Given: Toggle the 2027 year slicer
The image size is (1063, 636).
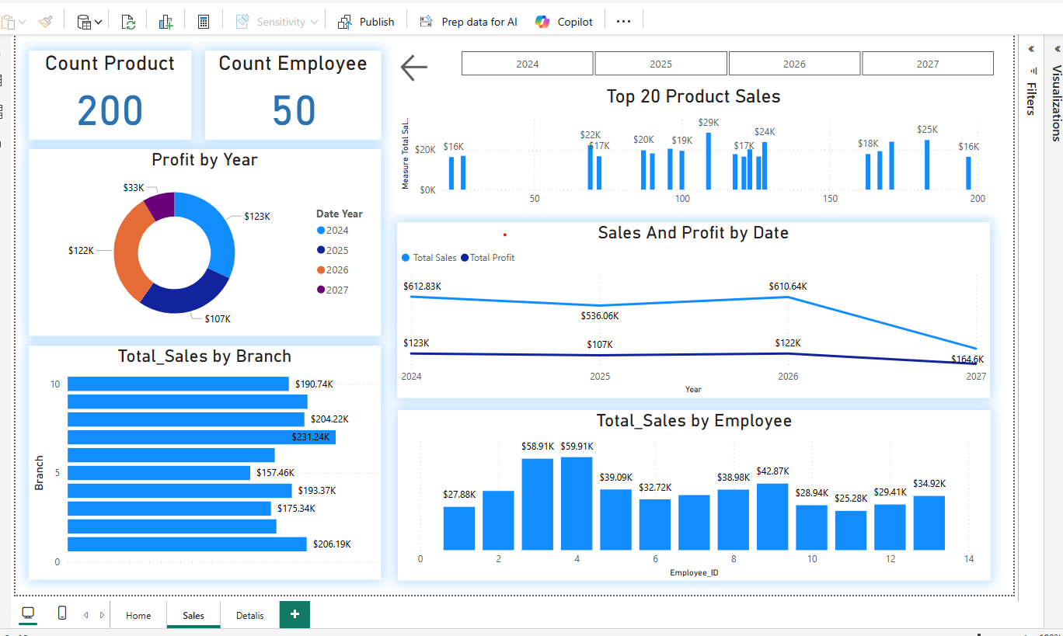Looking at the screenshot, I should point(927,64).
